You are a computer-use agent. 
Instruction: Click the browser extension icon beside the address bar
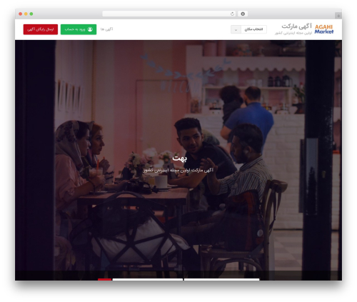point(243,14)
